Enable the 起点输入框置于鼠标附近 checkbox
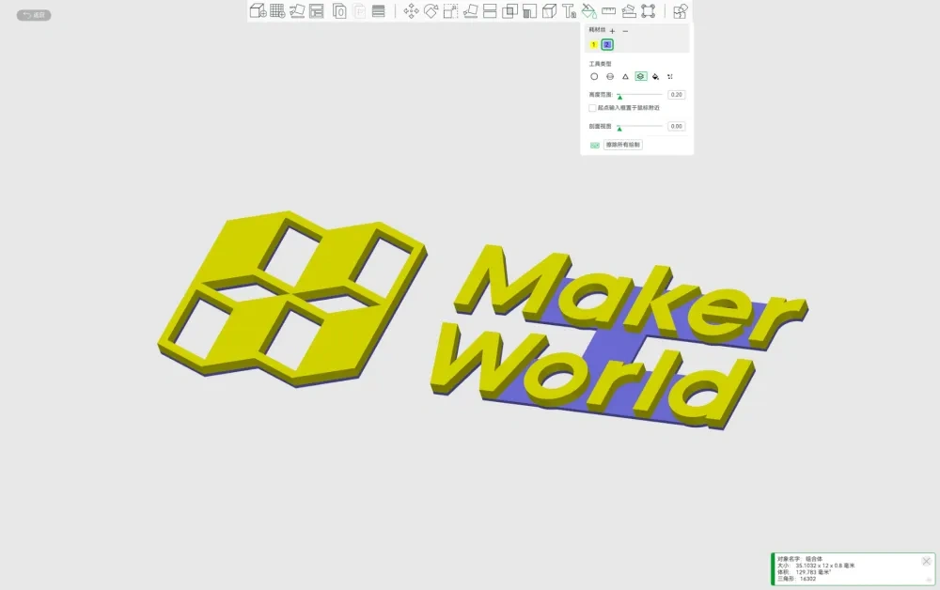The height and width of the screenshot is (590, 940). (x=591, y=108)
